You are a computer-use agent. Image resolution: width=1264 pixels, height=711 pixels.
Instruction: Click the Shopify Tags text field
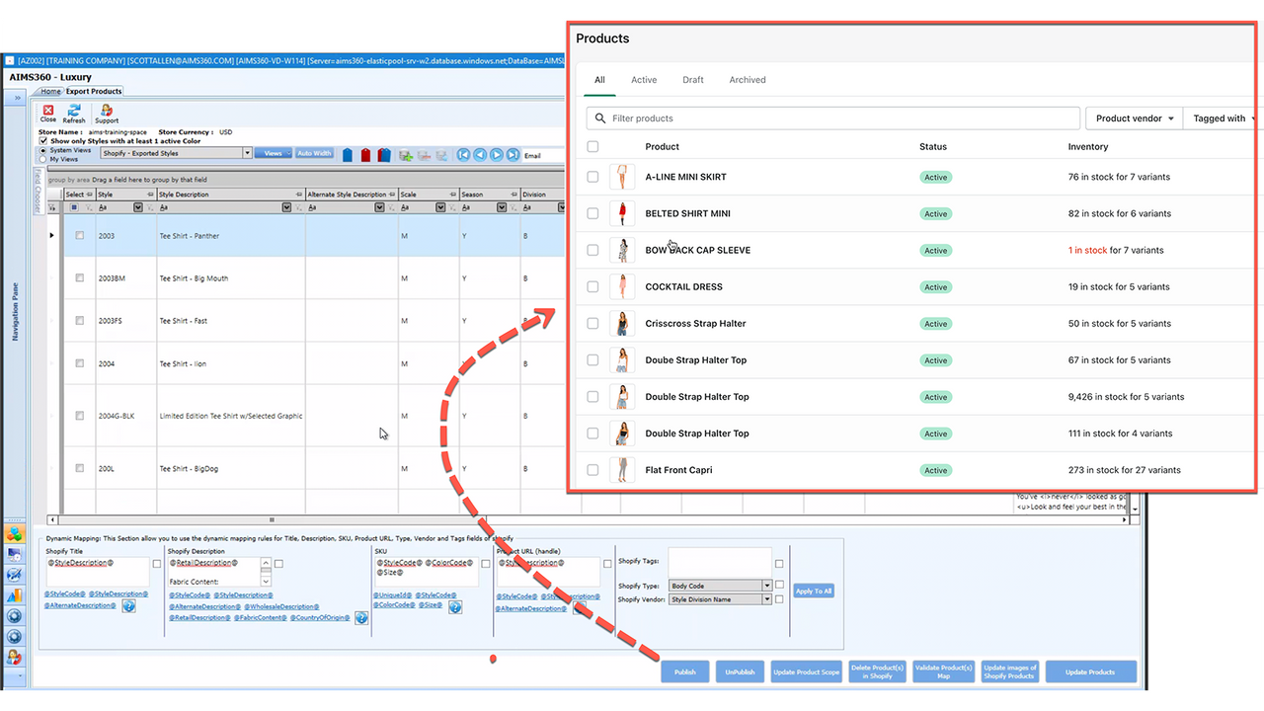point(720,562)
